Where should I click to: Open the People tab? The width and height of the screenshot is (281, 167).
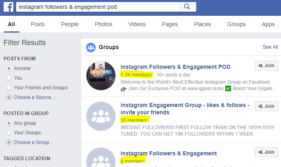(x=70, y=24)
